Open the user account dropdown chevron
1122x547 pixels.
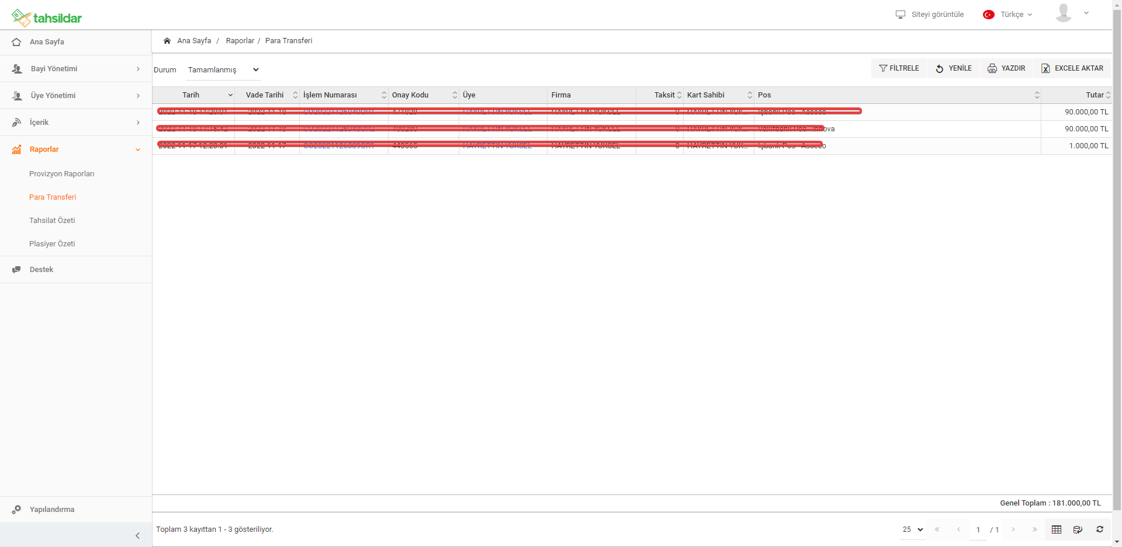tap(1086, 13)
